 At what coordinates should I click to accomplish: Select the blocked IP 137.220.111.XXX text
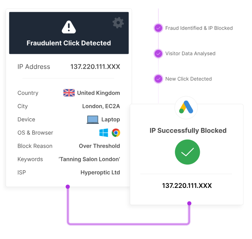click(187, 185)
